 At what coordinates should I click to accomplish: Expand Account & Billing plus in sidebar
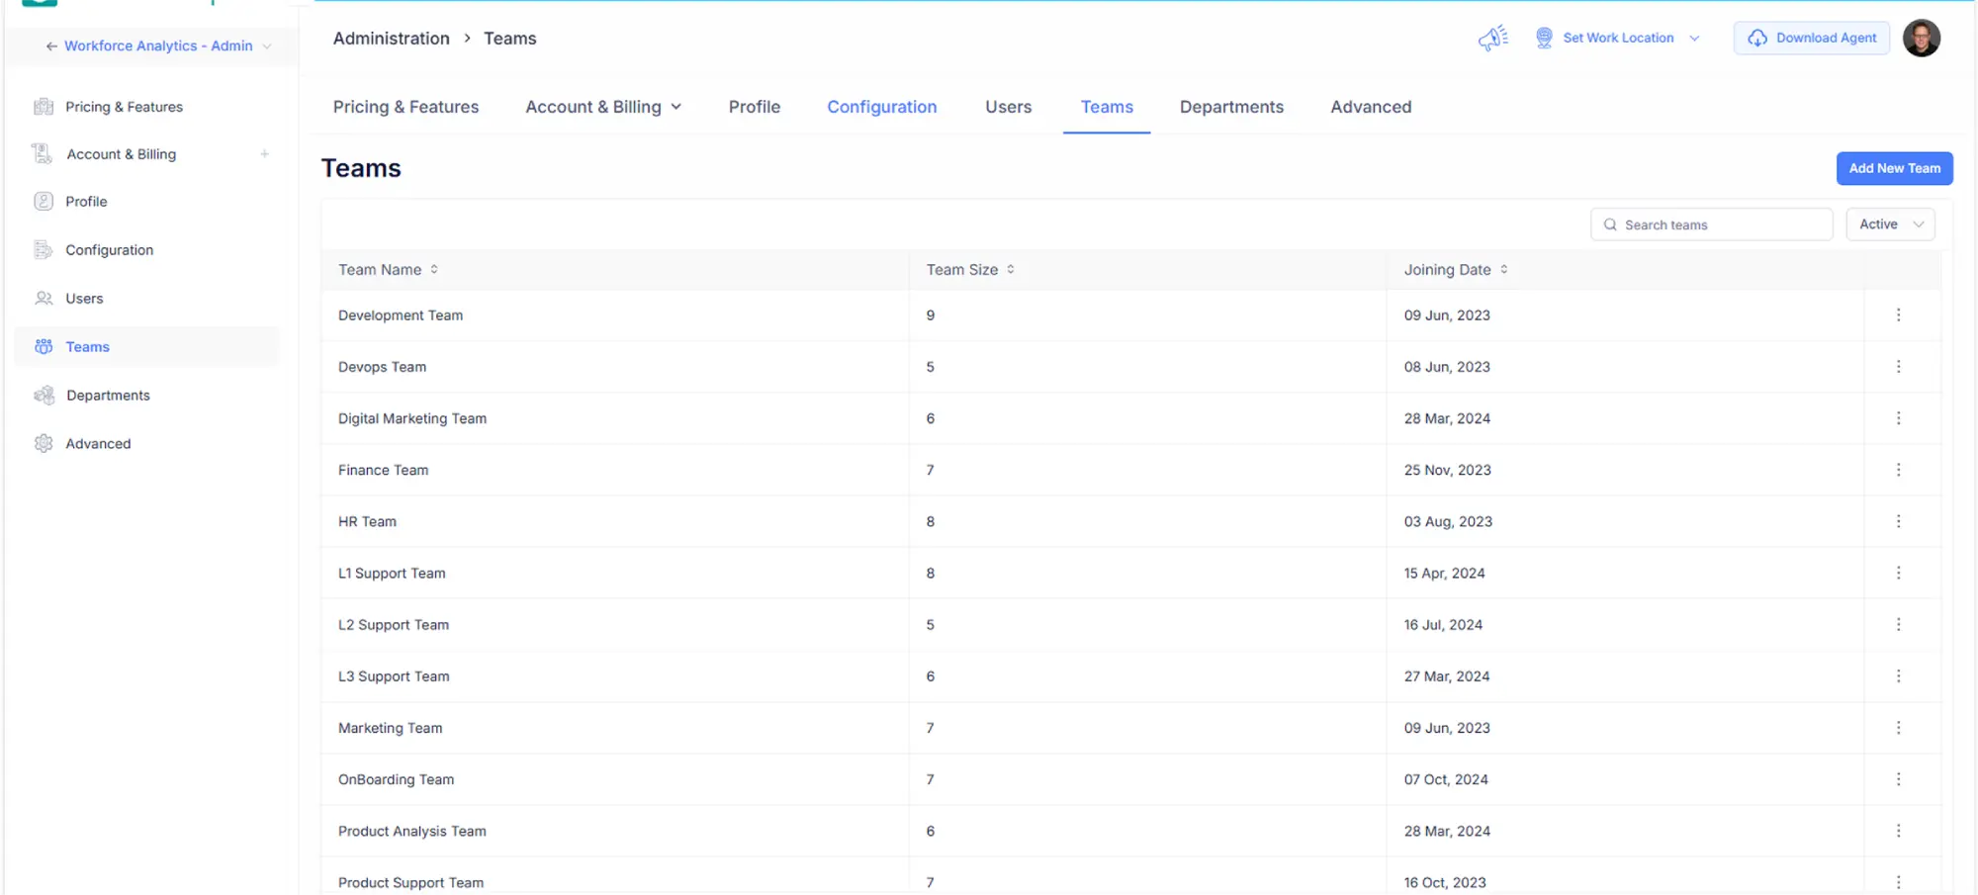pyautogui.click(x=264, y=153)
